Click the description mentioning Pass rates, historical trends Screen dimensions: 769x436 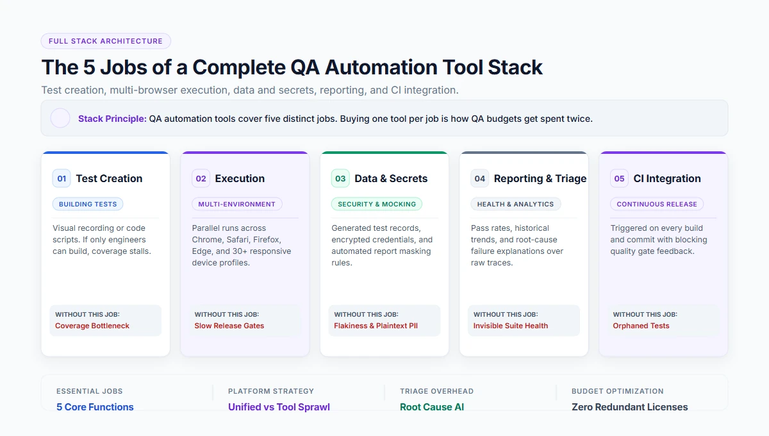click(517, 246)
